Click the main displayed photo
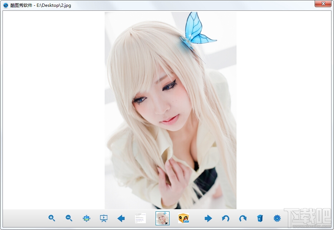Screen dimensions: 334x230 (171, 110)
